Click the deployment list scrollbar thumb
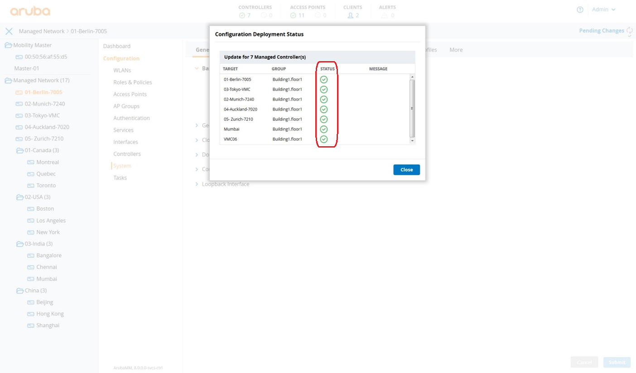 click(x=412, y=109)
